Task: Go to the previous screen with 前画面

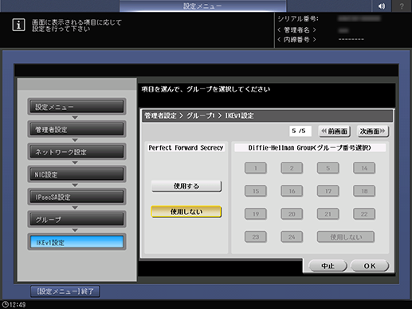Action: click(x=335, y=131)
